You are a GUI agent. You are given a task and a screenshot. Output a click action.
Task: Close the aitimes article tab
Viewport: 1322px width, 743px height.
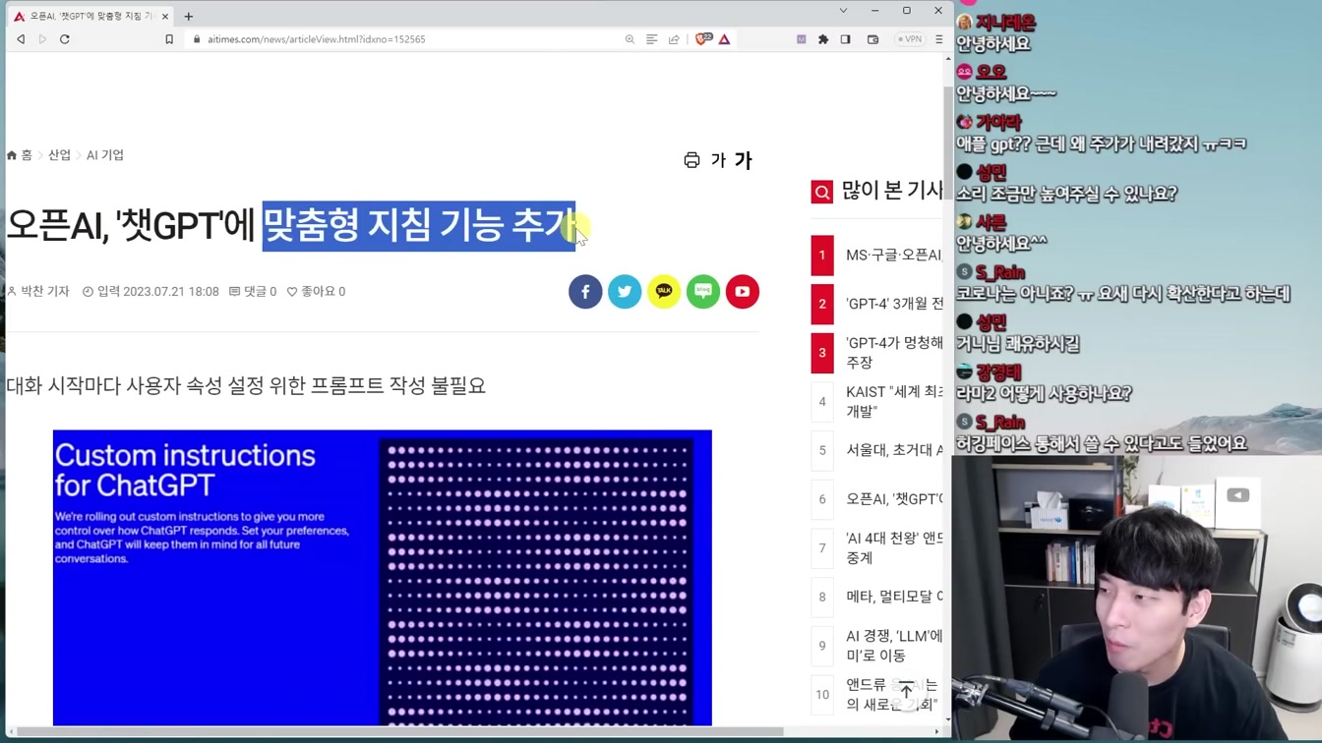coord(164,16)
